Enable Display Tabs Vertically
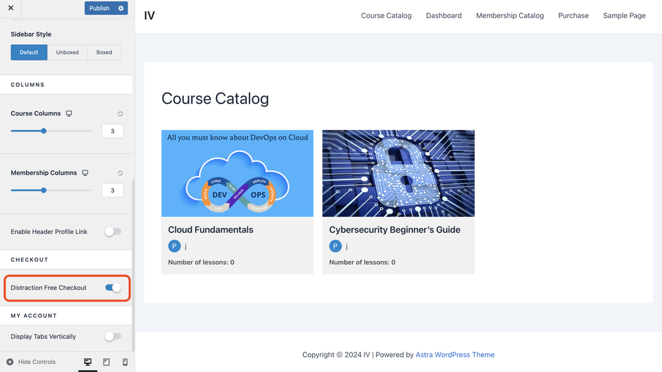 click(112, 337)
